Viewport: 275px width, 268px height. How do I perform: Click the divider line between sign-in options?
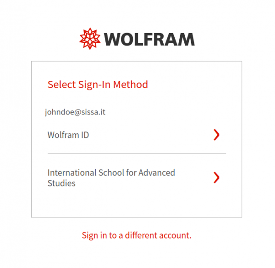pyautogui.click(x=137, y=154)
